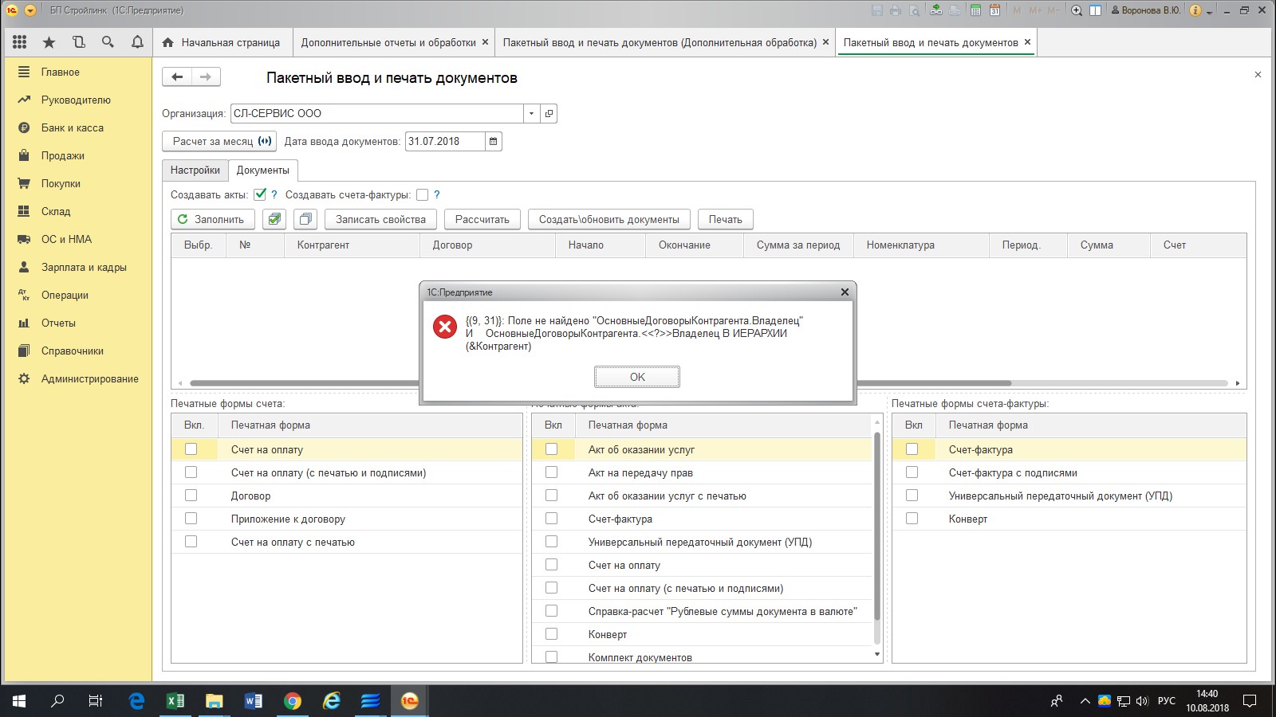The image size is (1276, 717).
Task: Toggle panel layout icon in title bar
Action: [x=1096, y=10]
